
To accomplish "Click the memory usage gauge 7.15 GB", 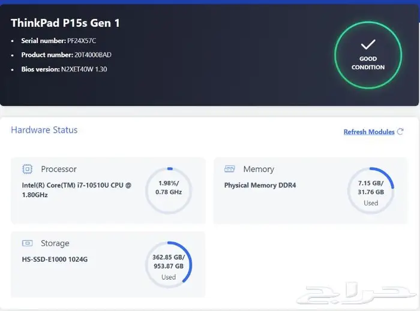I will pos(371,191).
